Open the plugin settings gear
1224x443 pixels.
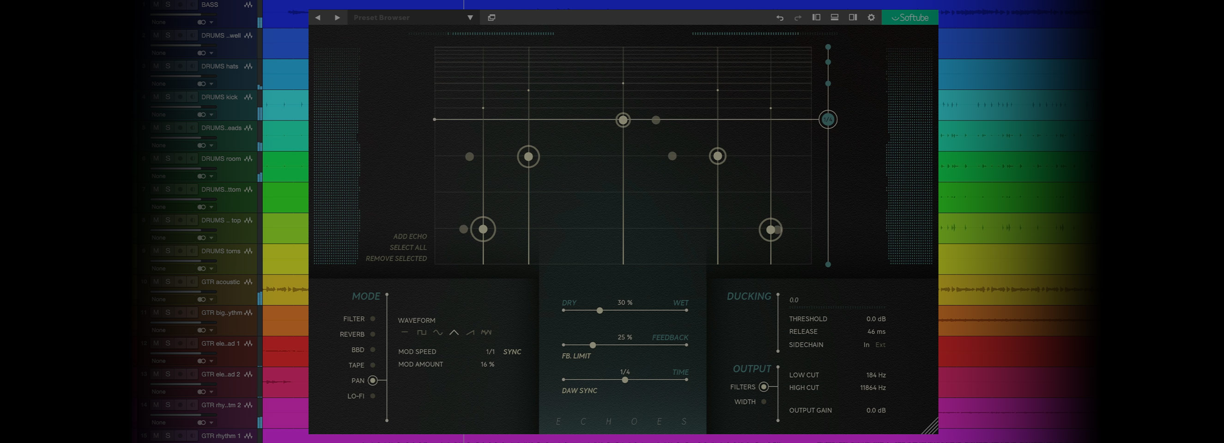tap(871, 18)
